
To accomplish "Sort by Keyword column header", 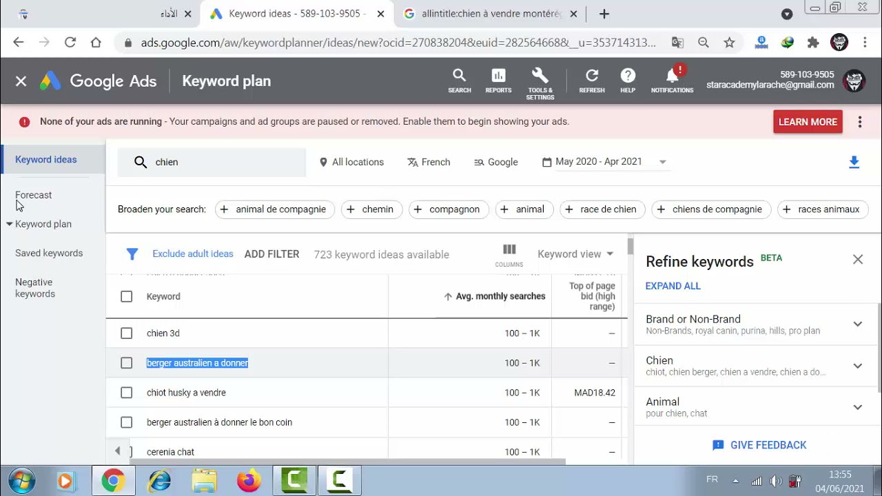I will click(x=163, y=297).
